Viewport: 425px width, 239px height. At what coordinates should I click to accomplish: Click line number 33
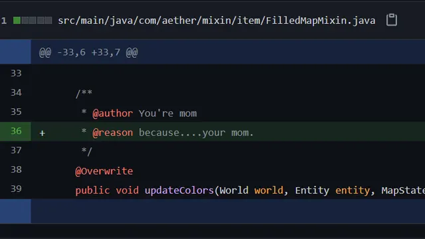16,73
